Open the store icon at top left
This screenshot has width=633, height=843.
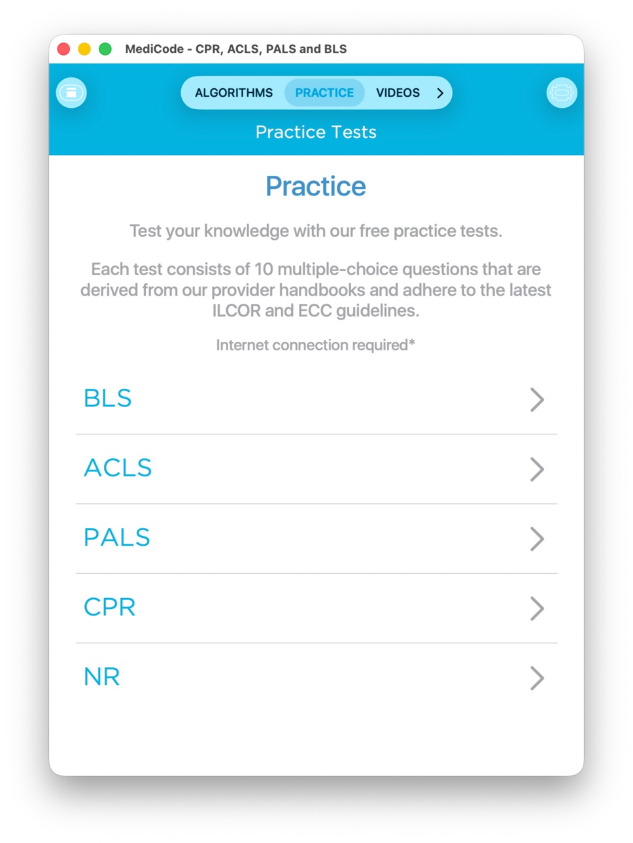[x=71, y=93]
